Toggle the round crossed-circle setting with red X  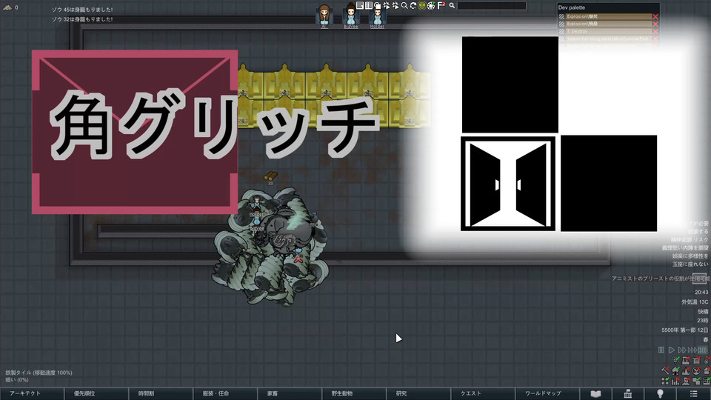(x=696, y=370)
